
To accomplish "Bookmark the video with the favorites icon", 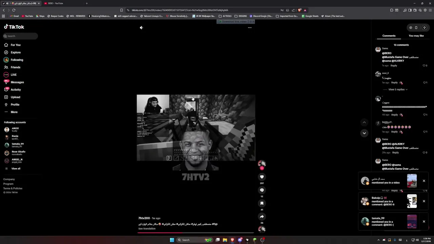I will click(262, 203).
